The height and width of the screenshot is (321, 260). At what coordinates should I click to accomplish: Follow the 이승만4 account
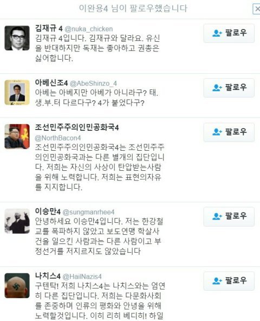(x=229, y=216)
